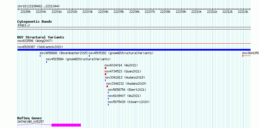Click the 22210k ruler label
The width and height of the screenshot is (259, 128).
(x=196, y=12)
